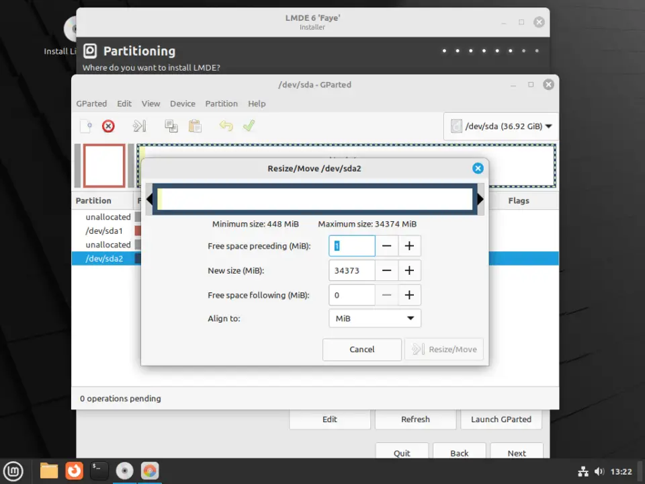Open the GParted menu
Image resolution: width=645 pixels, height=484 pixels.
(91, 104)
